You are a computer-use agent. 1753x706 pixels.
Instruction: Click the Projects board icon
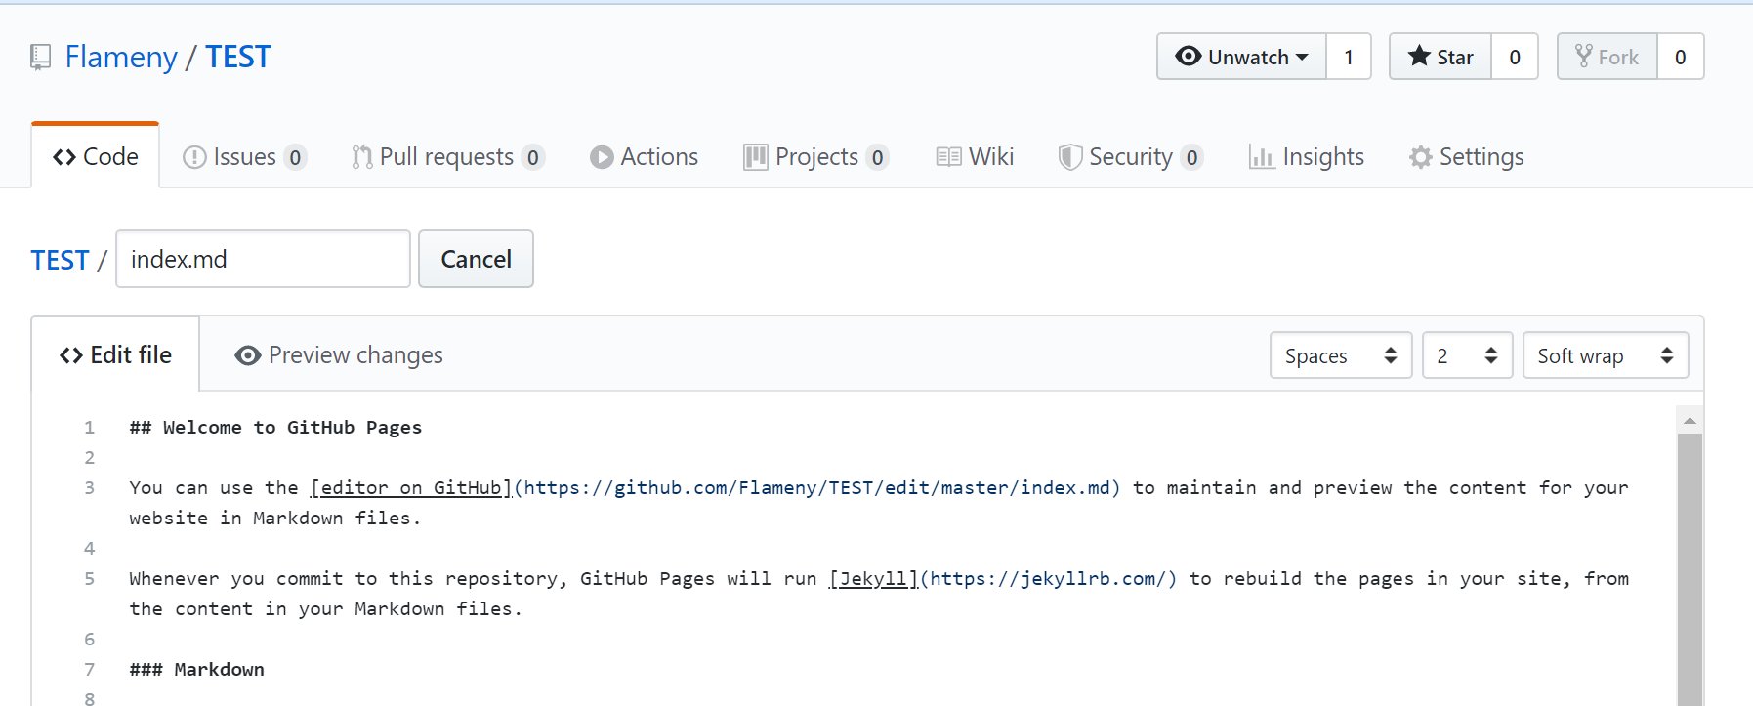coord(755,157)
